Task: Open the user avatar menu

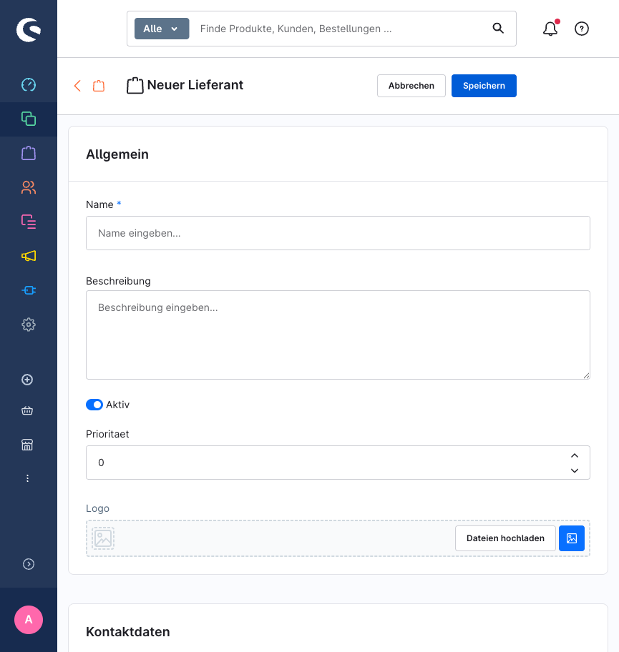Action: [x=29, y=620]
